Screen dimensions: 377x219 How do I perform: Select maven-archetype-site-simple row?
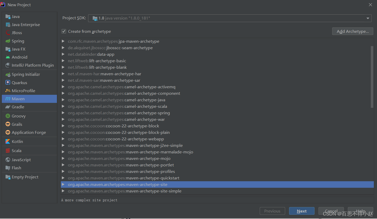[217, 191]
